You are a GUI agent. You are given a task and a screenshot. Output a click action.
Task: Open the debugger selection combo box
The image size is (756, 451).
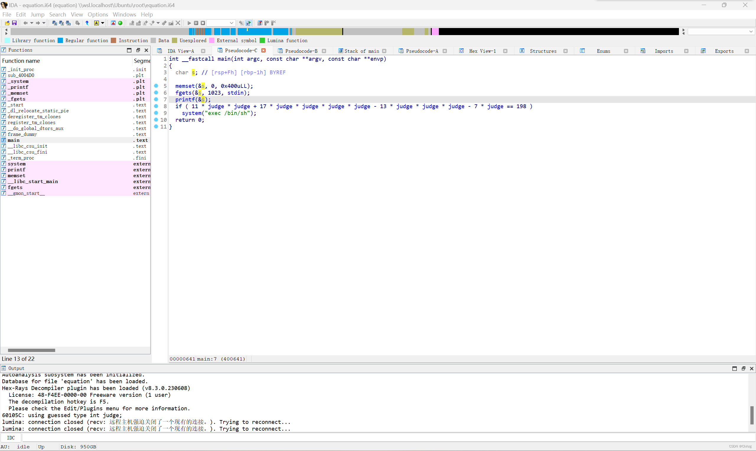click(x=220, y=23)
